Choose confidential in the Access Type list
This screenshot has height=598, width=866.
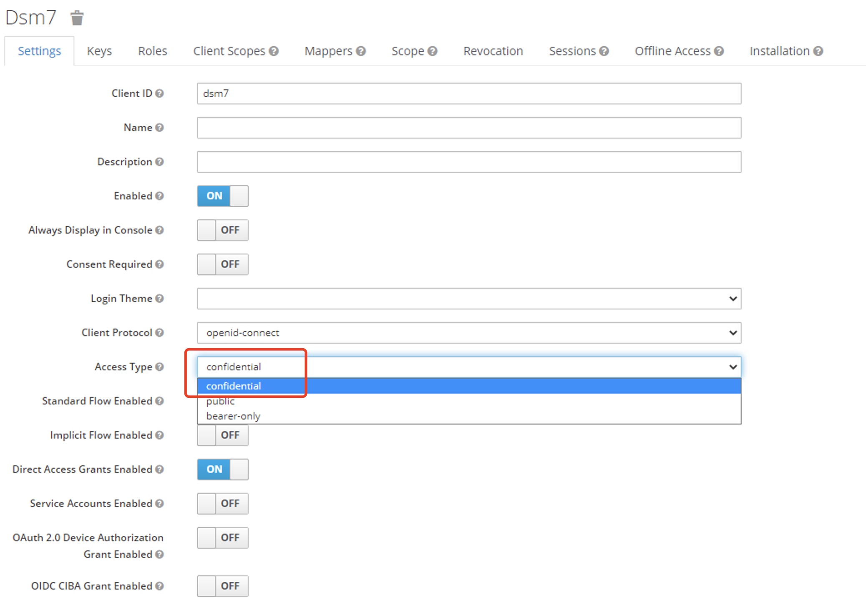(x=469, y=386)
